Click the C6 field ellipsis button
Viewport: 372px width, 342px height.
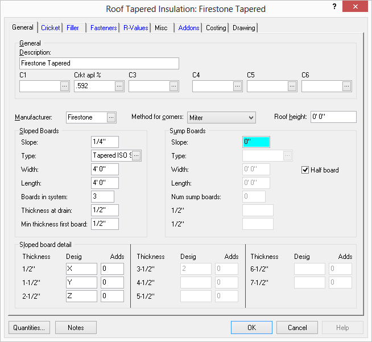click(346, 86)
